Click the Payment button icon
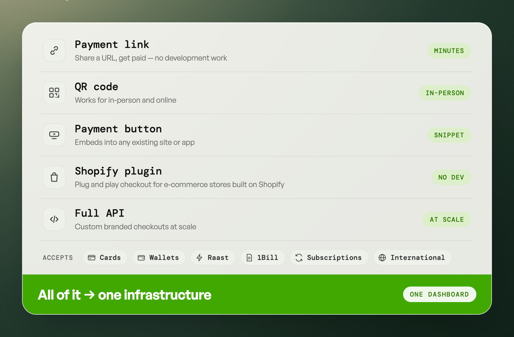The image size is (514, 337). 54,135
